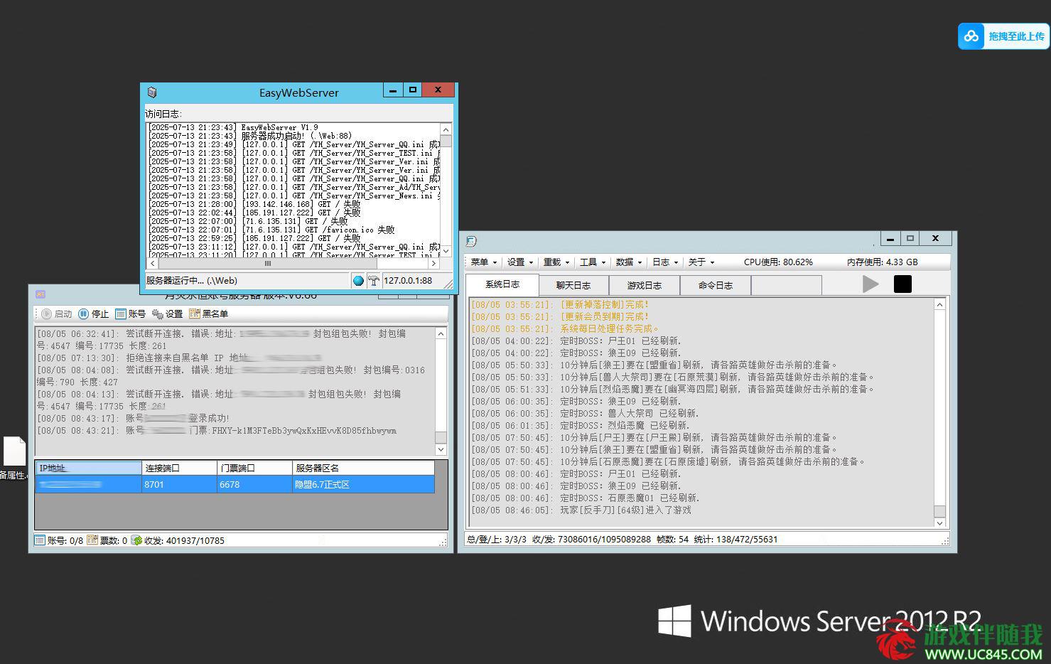Click game server log scroll down arrow
Viewport: 1051px width, 664px height.
939,523
